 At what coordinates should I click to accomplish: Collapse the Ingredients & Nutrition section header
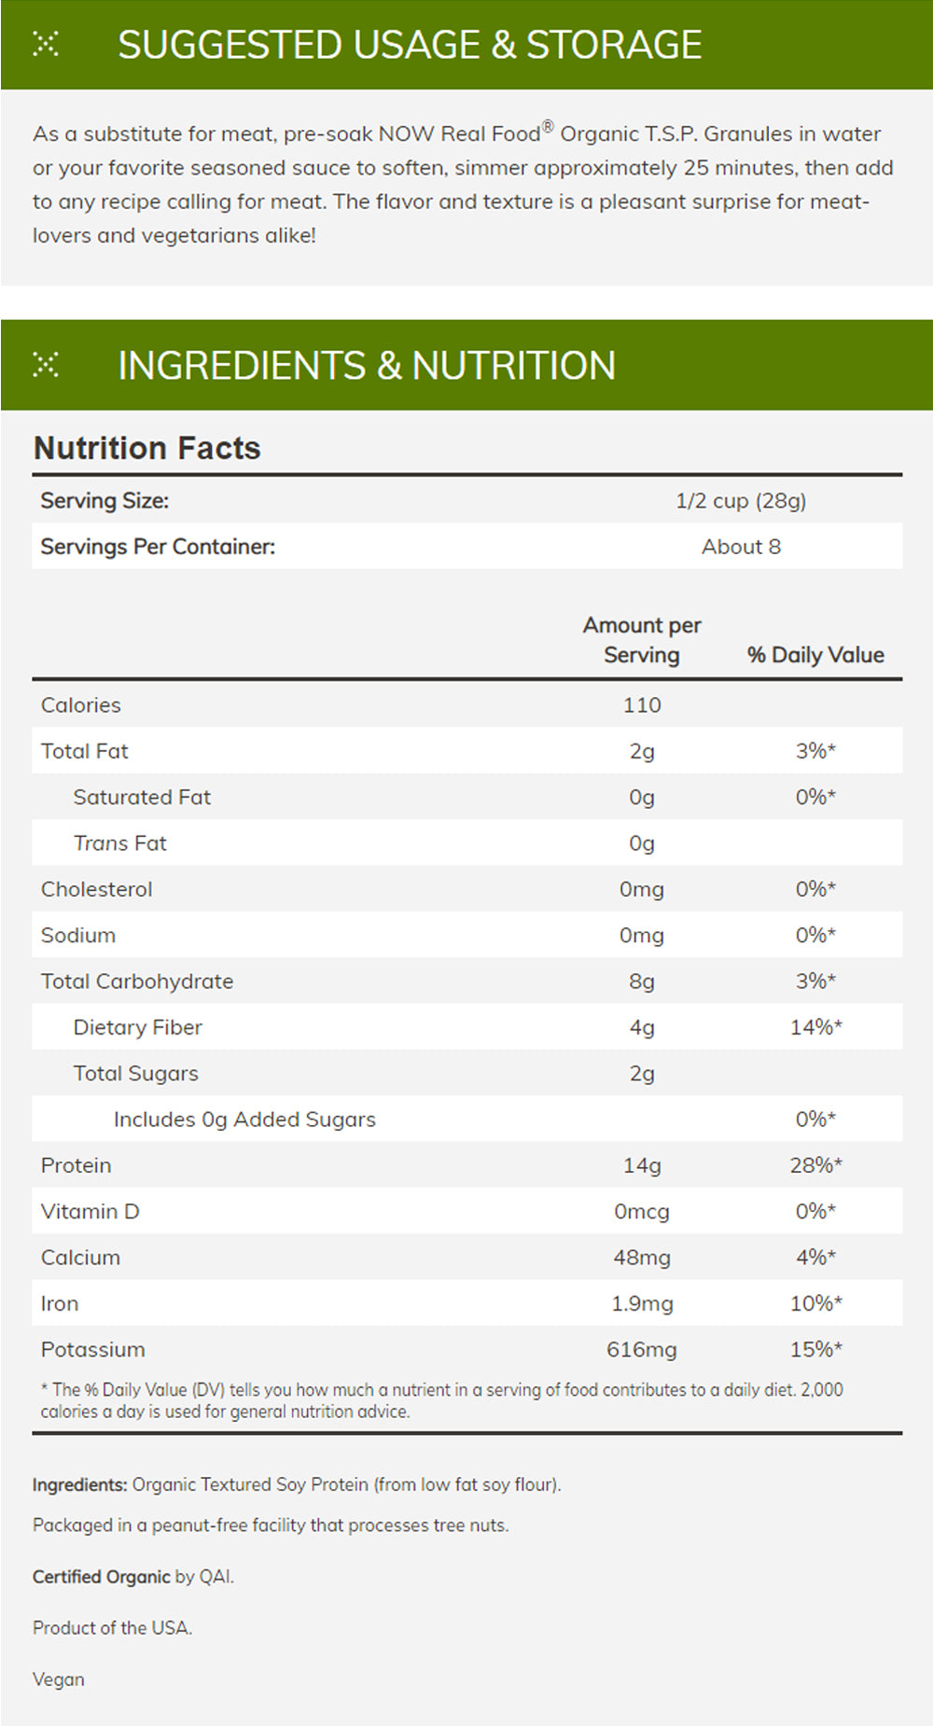[367, 366]
